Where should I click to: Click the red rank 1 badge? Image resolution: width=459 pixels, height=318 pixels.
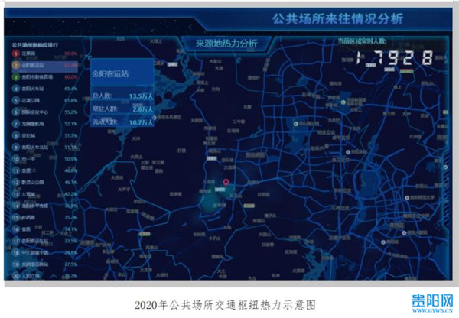15,54
